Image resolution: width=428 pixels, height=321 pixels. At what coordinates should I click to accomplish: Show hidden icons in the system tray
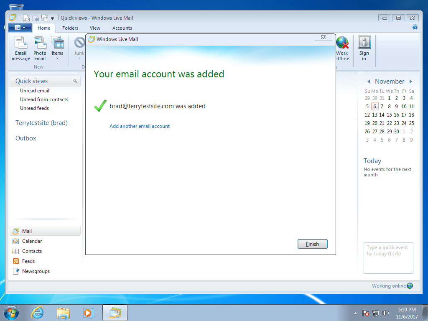355,313
